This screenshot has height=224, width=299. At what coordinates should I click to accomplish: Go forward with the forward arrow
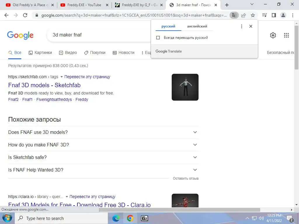[16, 15]
